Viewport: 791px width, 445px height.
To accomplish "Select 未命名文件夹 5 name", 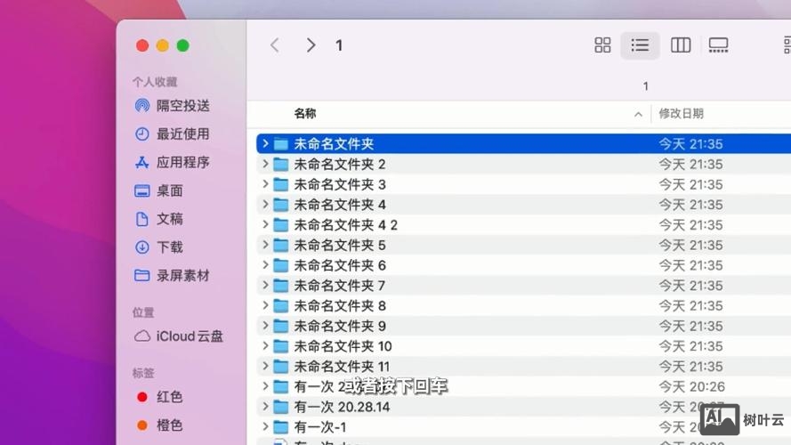I will coord(340,245).
